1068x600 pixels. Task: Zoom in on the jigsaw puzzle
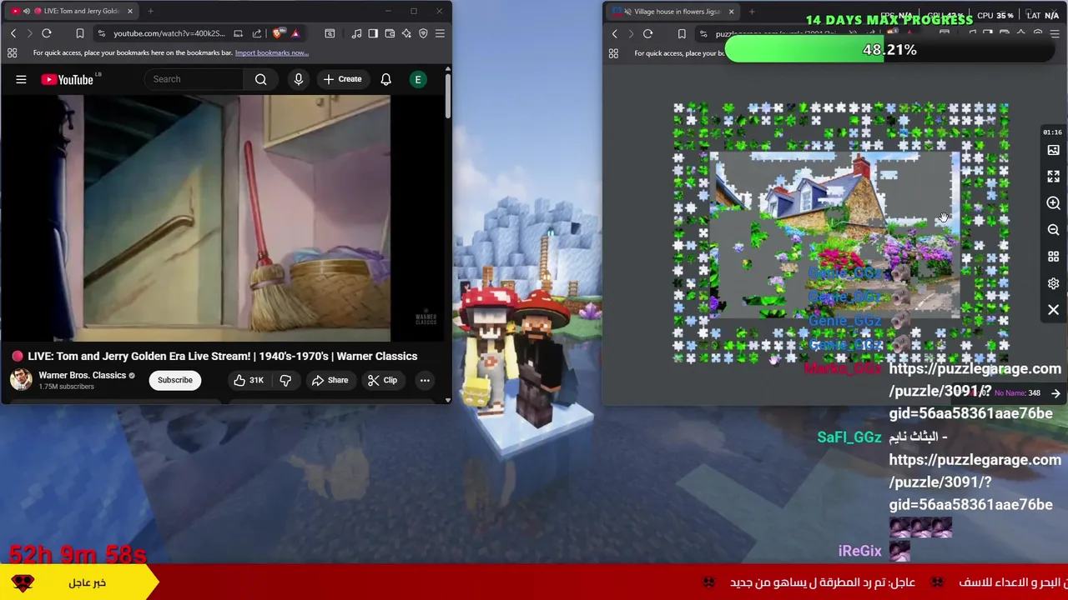1053,203
